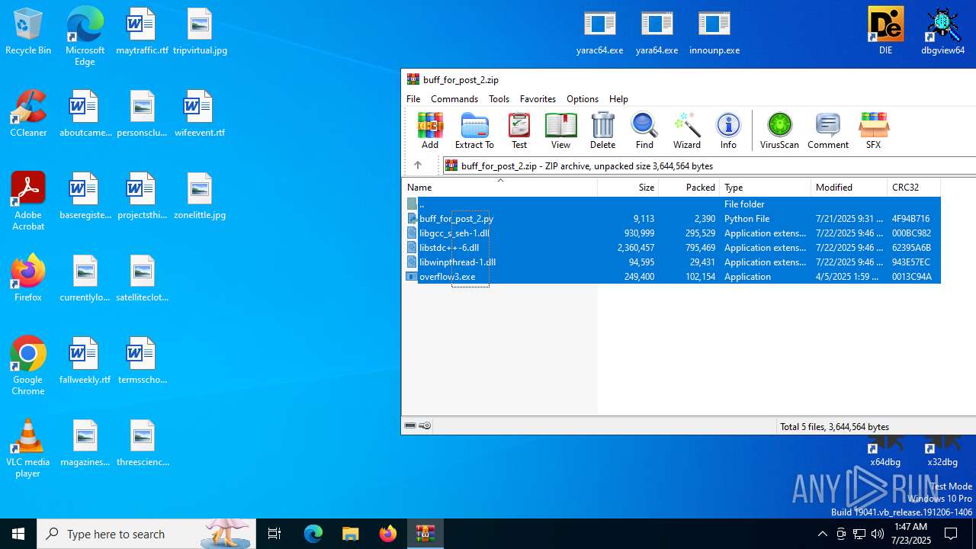Select the buff_for_post_2.py file row
The image size is (976, 549).
click(672, 219)
